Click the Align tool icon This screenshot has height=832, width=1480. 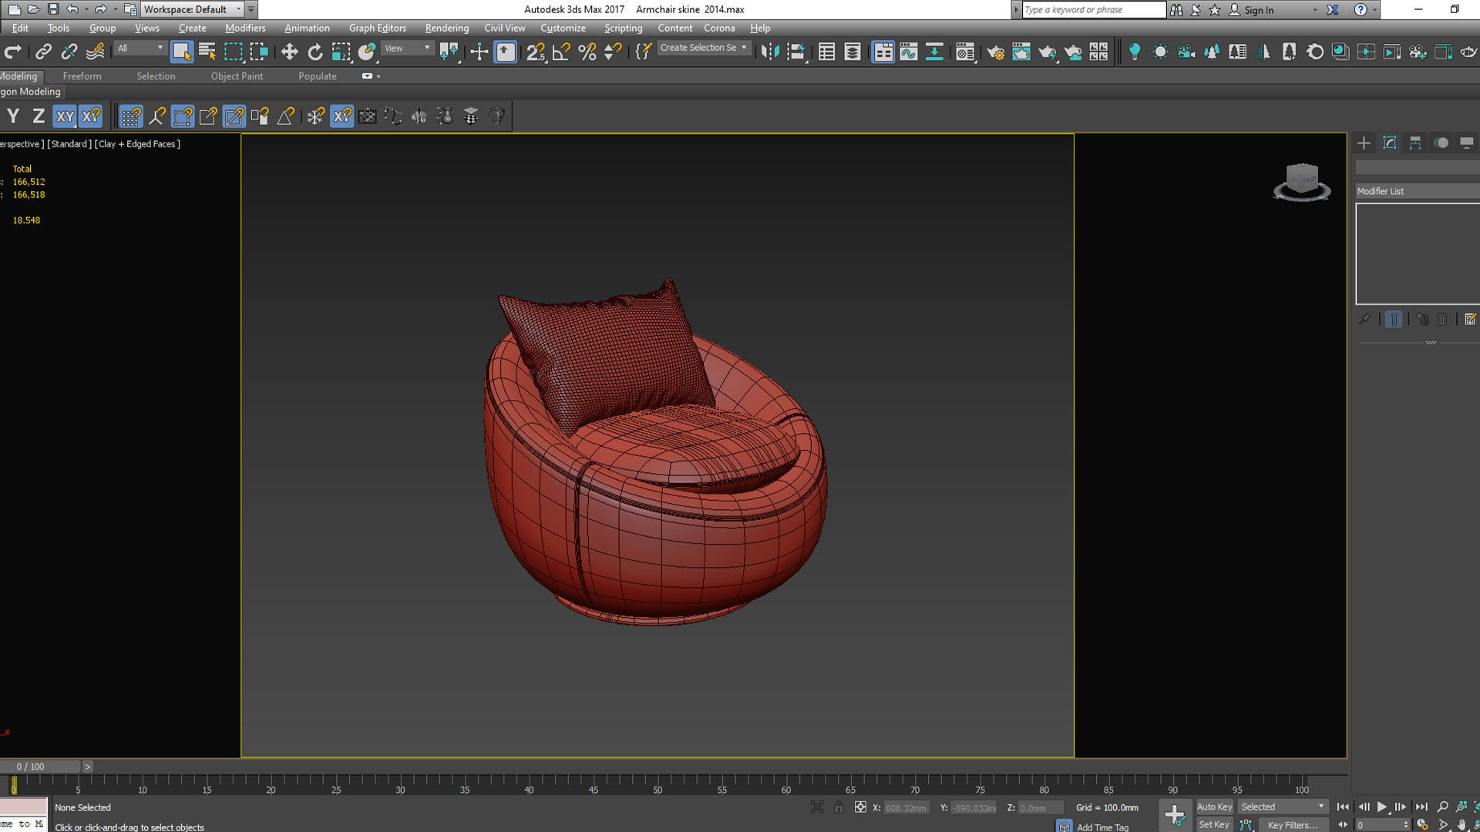pyautogui.click(x=796, y=52)
